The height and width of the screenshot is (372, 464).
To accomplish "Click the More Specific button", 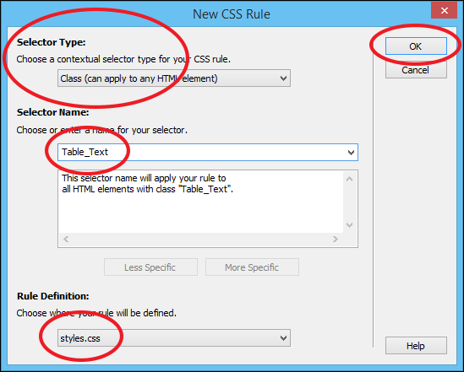I will pos(252,267).
